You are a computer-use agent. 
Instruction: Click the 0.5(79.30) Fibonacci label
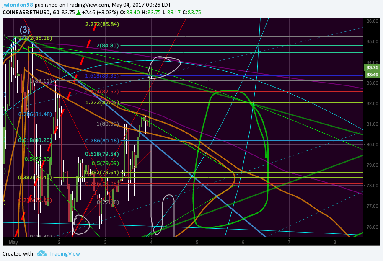(x=39, y=159)
